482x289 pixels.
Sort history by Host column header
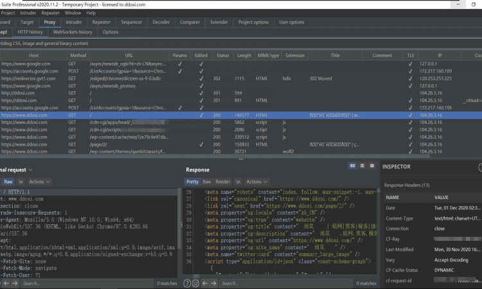pos(34,55)
